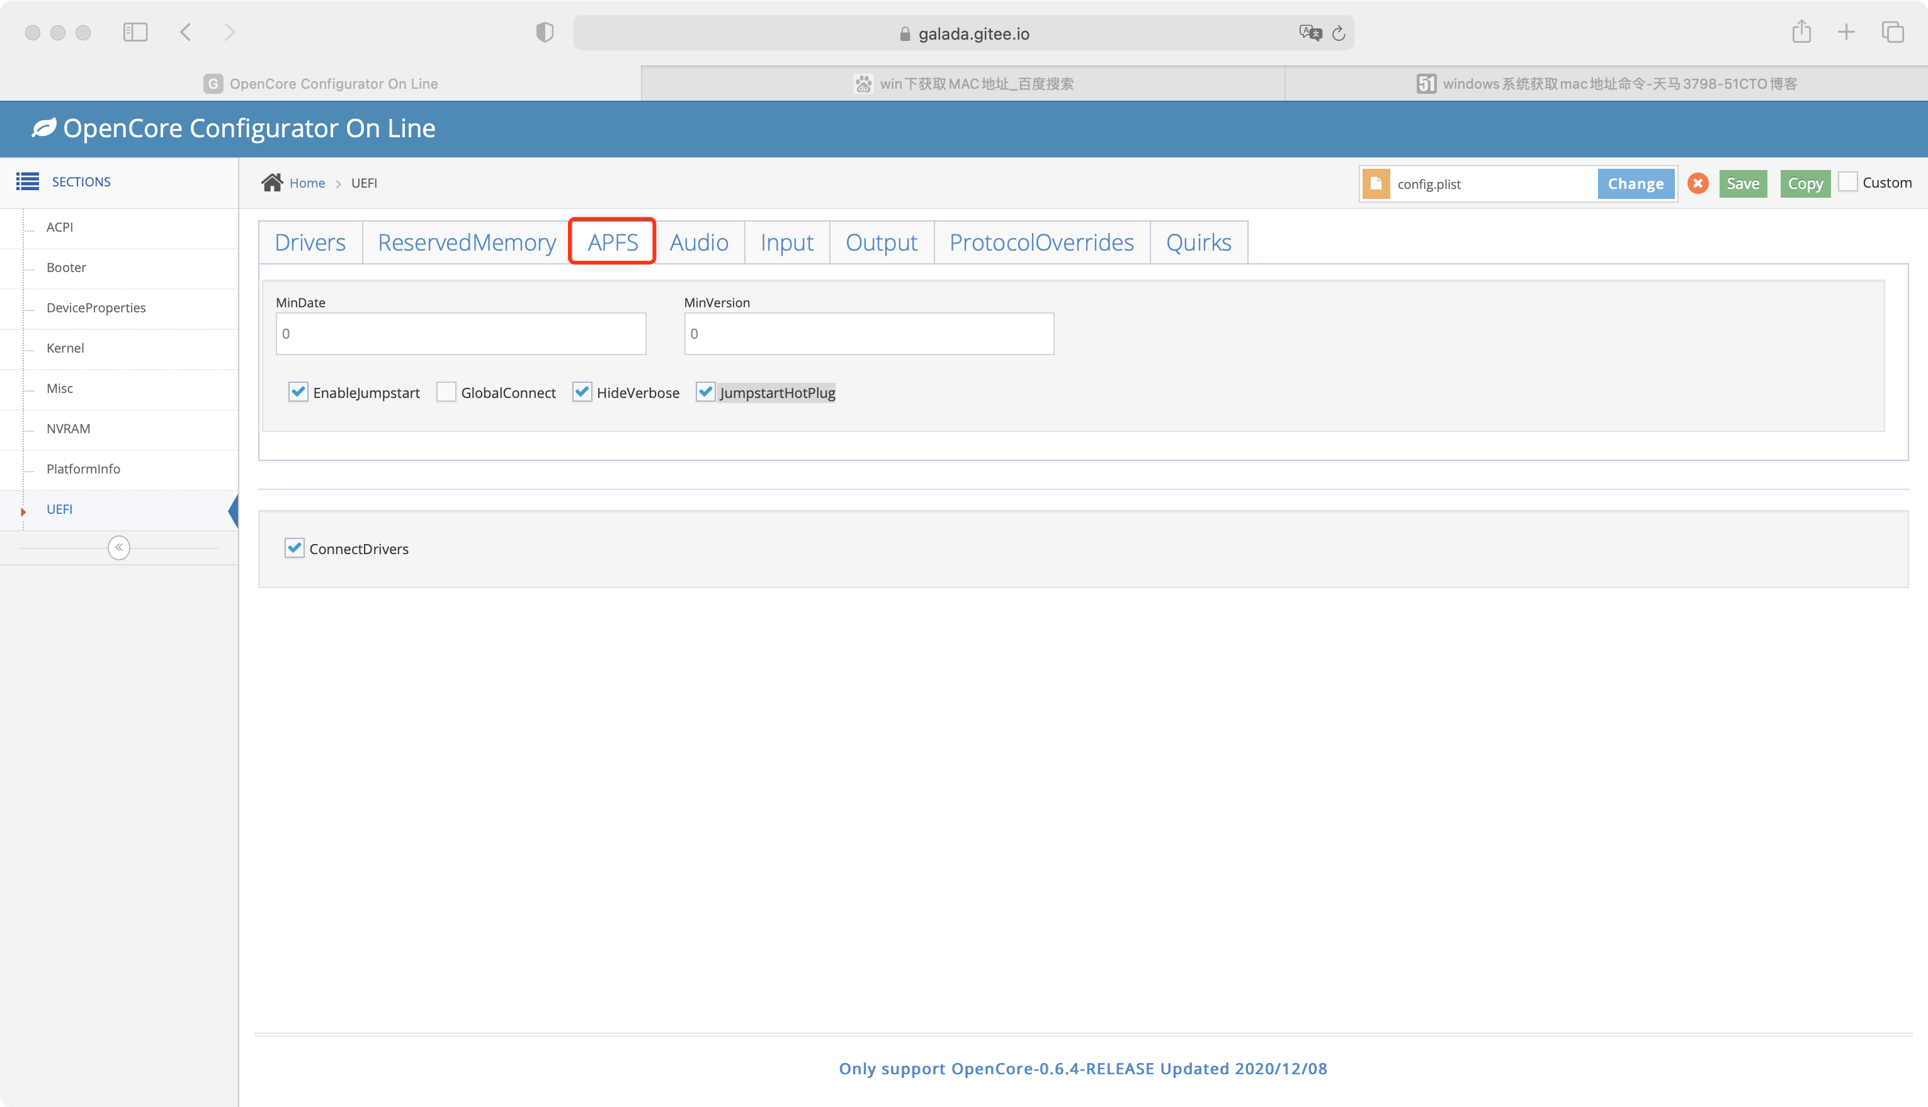1928x1107 pixels.
Task: Toggle Safari sidebar icon
Action: pyautogui.click(x=135, y=32)
